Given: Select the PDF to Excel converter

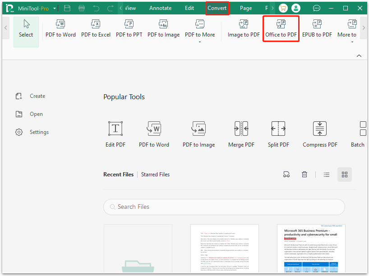Looking at the screenshot, I should (96, 28).
